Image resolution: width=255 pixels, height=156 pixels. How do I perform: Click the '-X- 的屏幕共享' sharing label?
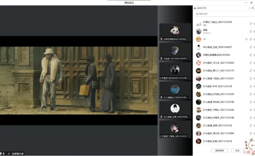tap(15, 154)
